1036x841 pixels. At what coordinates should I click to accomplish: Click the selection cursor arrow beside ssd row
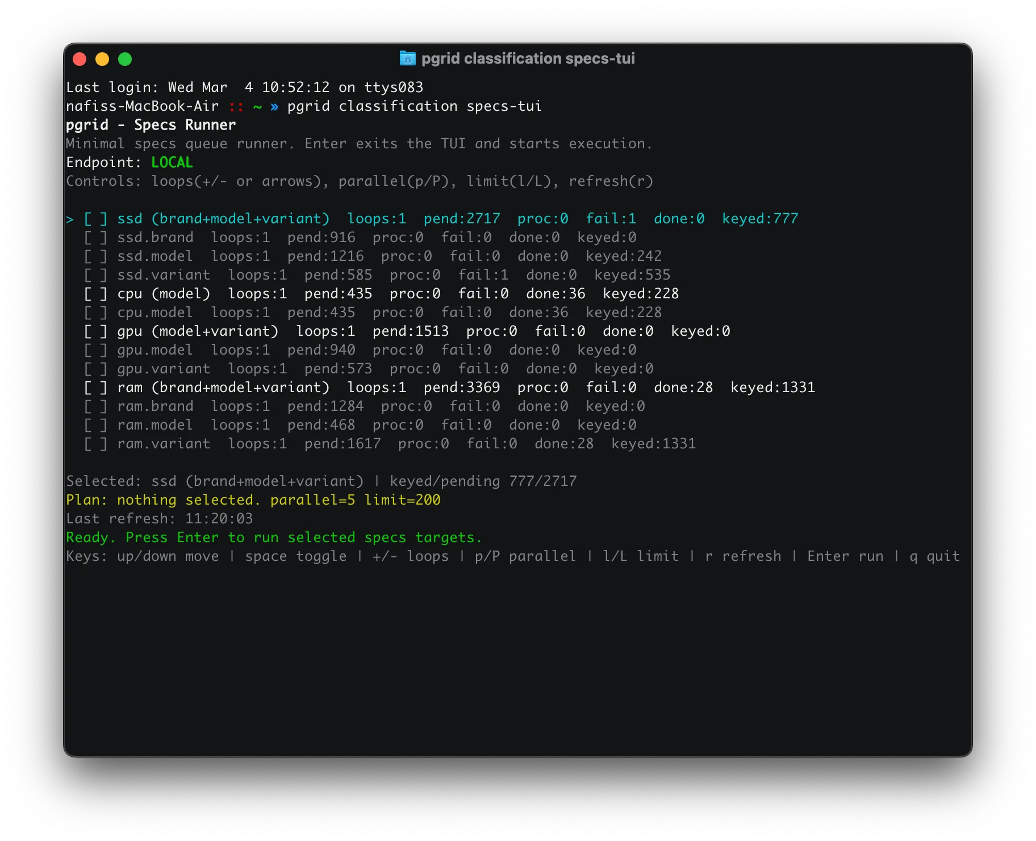coord(70,219)
